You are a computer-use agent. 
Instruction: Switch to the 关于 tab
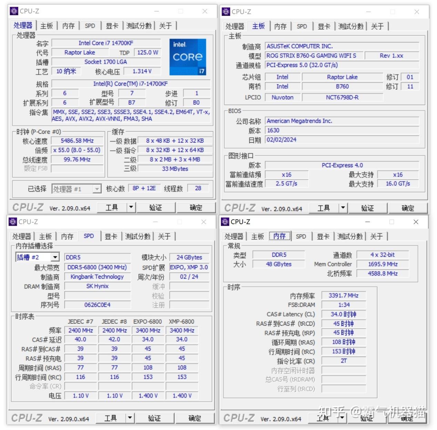coord(165,25)
